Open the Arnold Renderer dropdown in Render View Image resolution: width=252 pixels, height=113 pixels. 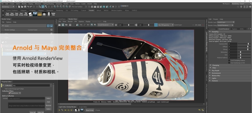[x=106, y=25]
